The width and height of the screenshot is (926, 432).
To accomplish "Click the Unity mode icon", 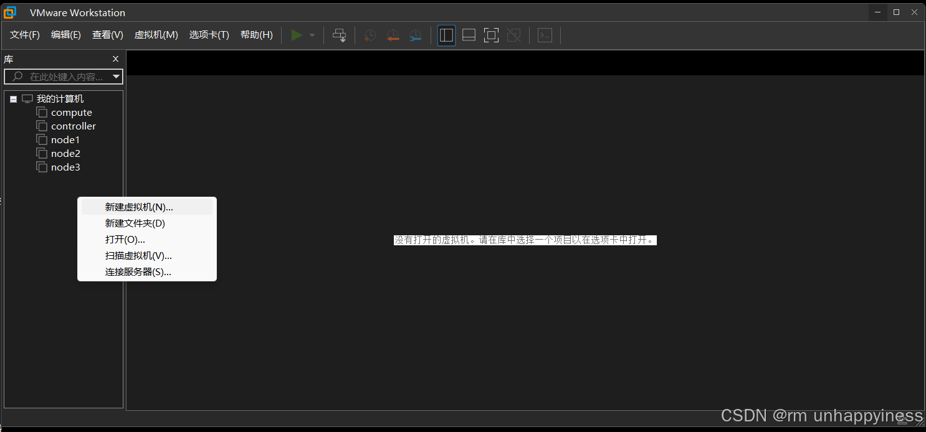I will point(514,35).
